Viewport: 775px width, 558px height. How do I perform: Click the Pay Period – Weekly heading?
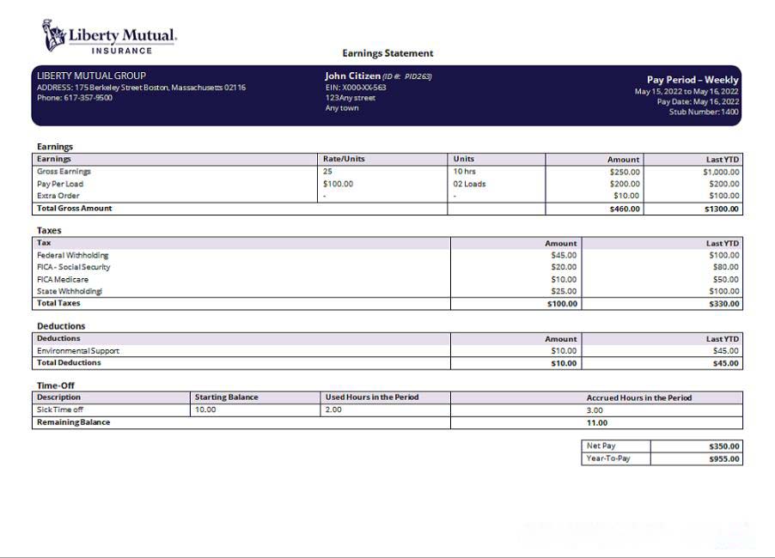tap(692, 80)
